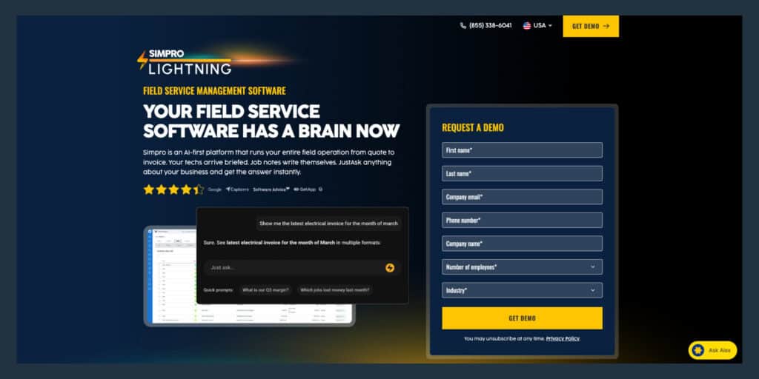The height and width of the screenshot is (379, 759).
Task: Open the Privacy Policy link
Action: pos(563,339)
